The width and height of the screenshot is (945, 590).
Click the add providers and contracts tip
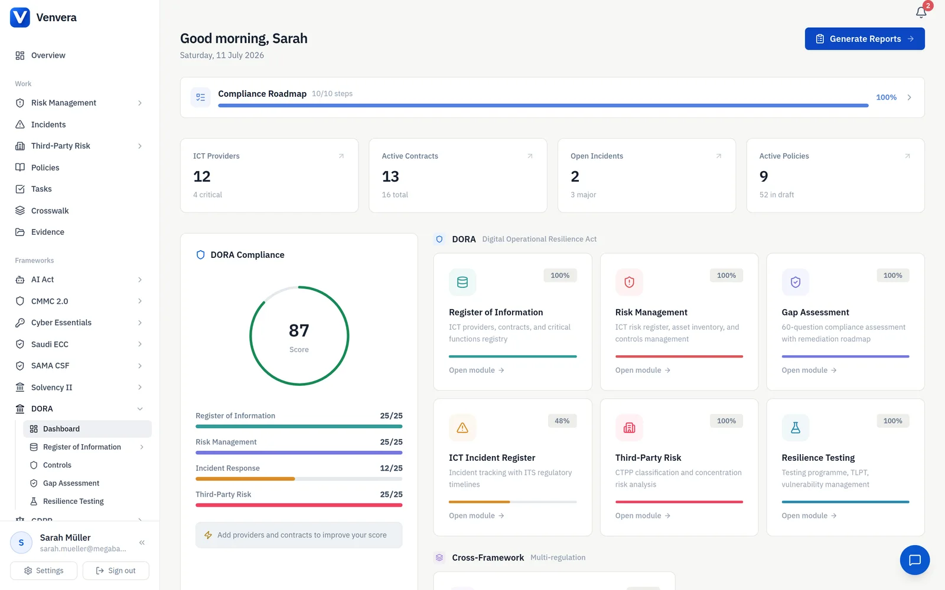coord(299,535)
